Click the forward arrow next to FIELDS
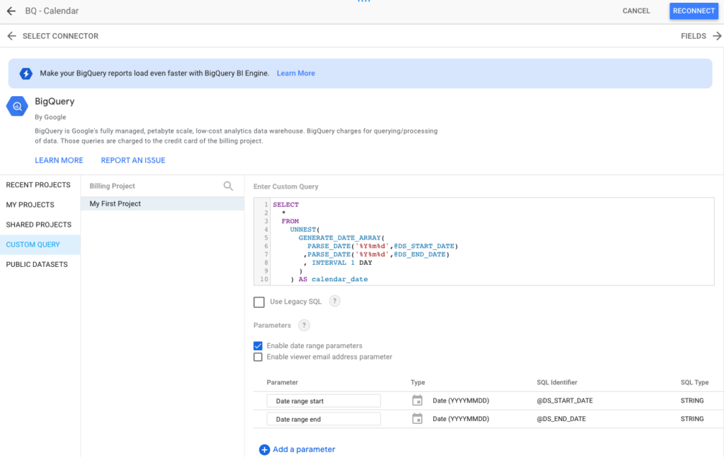 (717, 36)
